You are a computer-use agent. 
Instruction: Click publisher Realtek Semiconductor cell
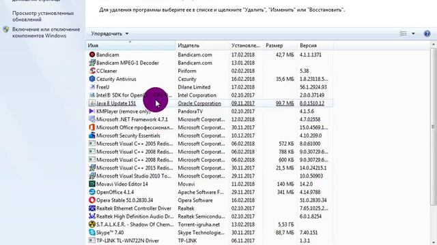201,216
